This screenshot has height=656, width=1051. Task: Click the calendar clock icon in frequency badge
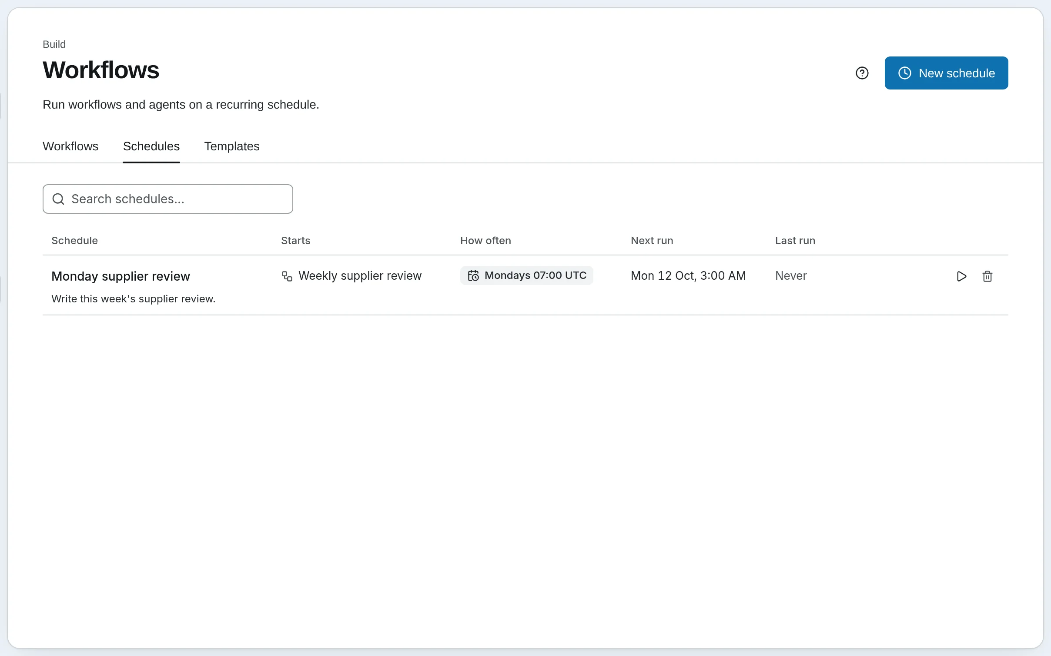coord(473,275)
